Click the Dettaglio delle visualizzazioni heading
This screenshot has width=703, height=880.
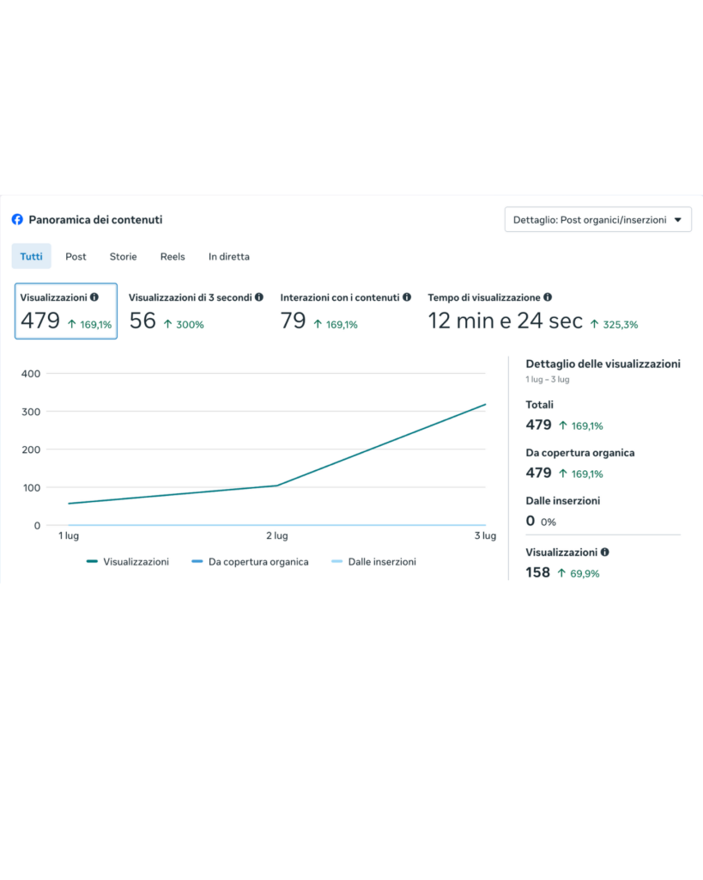tap(603, 364)
